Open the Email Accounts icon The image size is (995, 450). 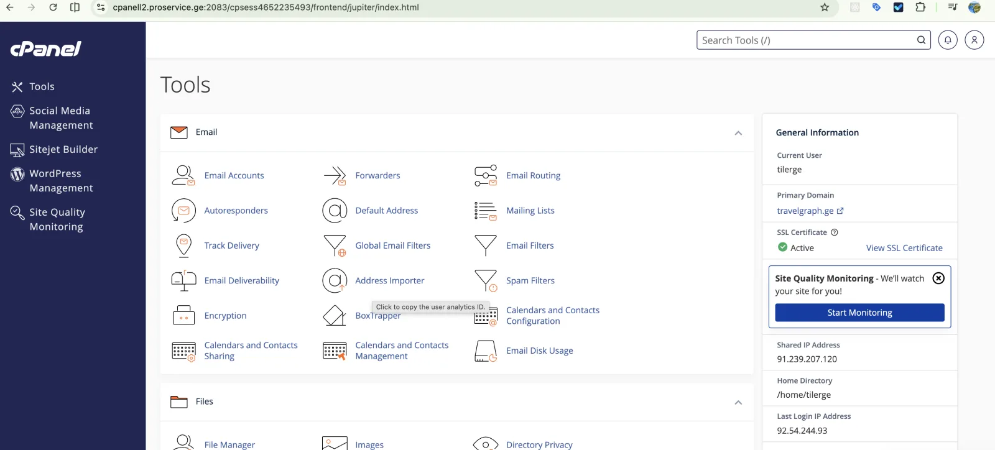183,175
